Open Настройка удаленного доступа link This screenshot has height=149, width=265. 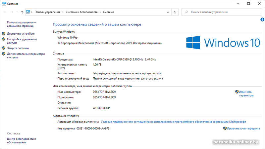click(22, 41)
